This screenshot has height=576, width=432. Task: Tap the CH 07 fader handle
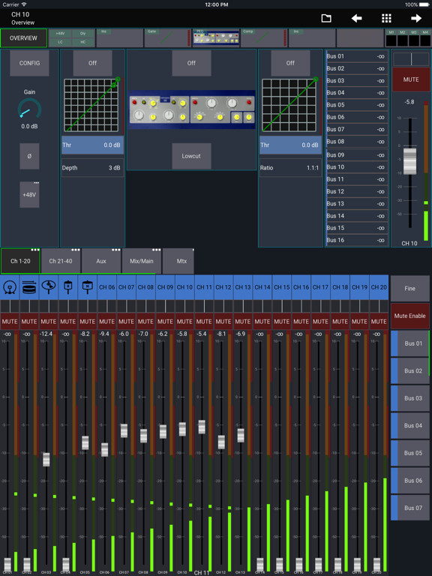tap(124, 430)
